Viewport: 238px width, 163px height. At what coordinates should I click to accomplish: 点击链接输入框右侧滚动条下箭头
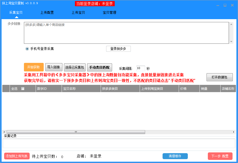(x=231, y=42)
